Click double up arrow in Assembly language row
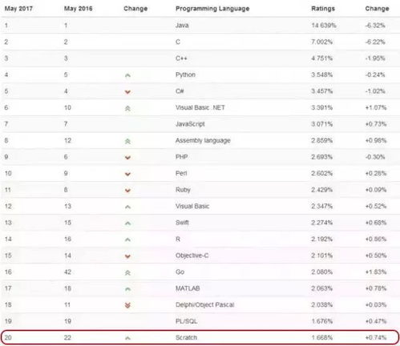 tap(127, 141)
